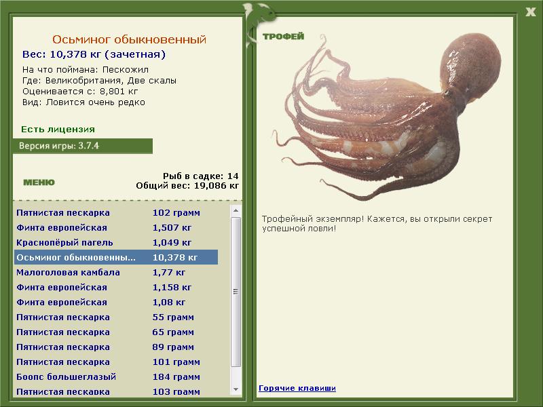
Task: Click the fish list scrollbar thumb
Action: tap(236, 292)
